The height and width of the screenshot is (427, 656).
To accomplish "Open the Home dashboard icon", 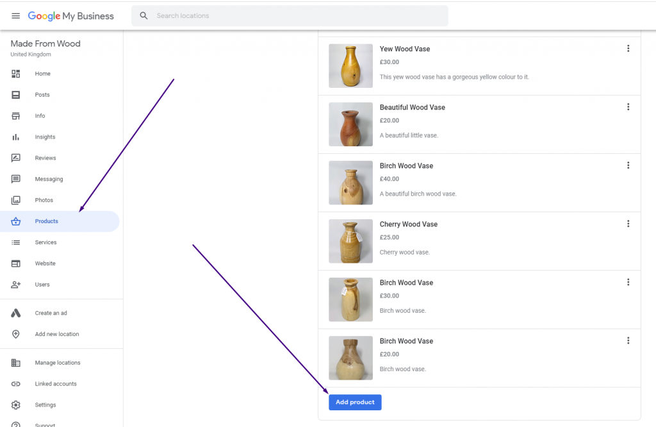I will click(16, 74).
